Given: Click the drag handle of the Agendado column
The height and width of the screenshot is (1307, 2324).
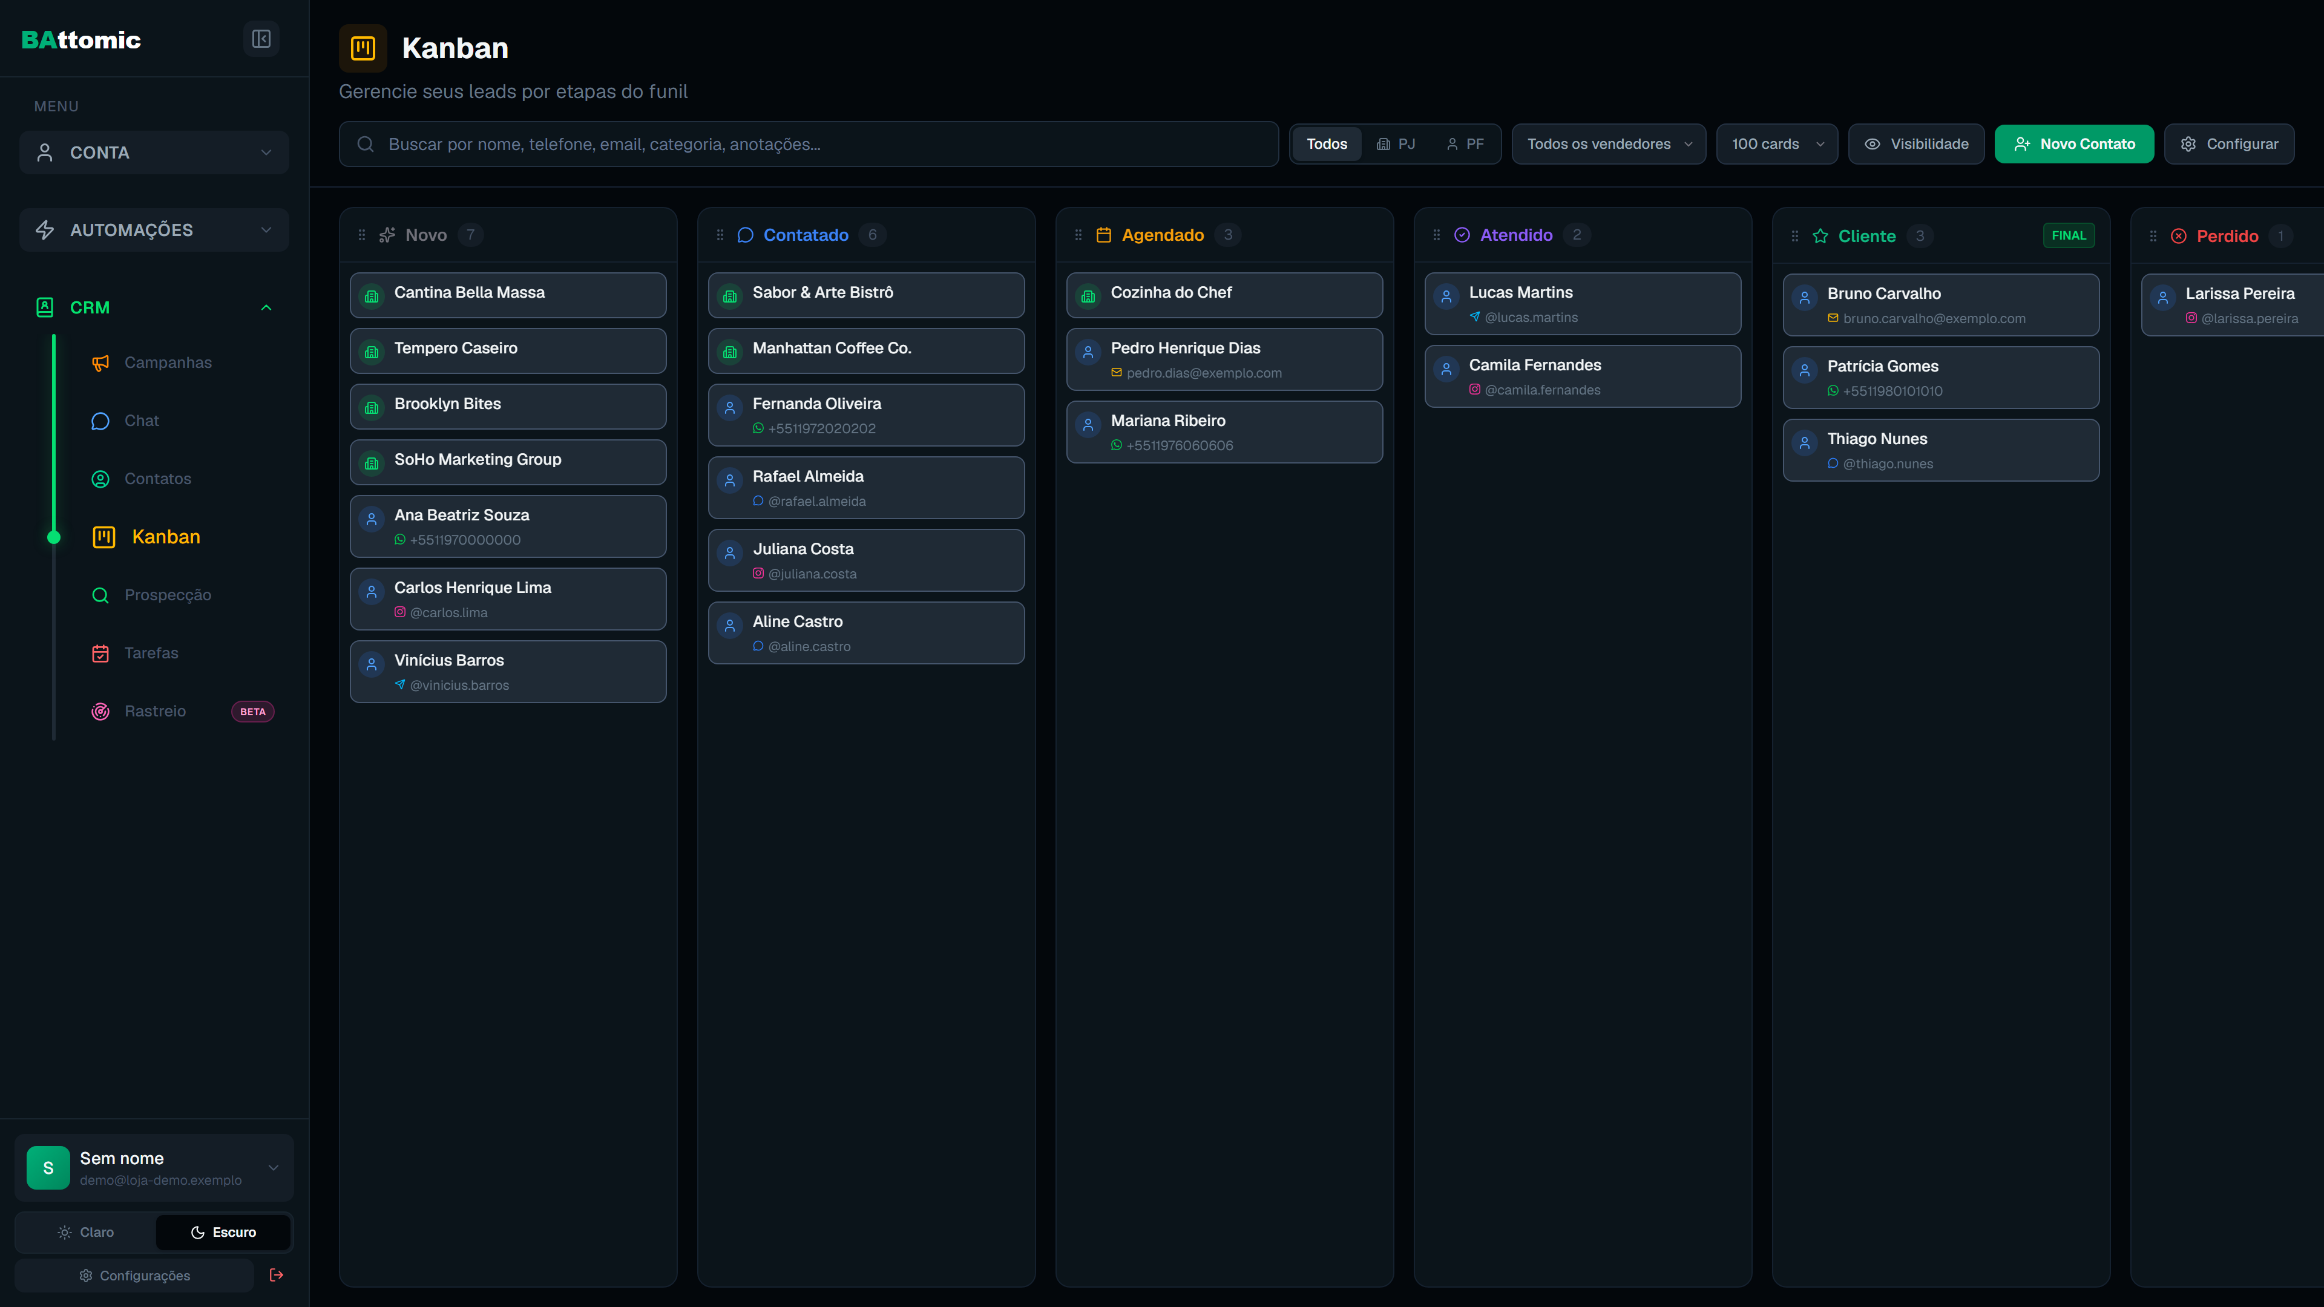Looking at the screenshot, I should pos(1078,235).
